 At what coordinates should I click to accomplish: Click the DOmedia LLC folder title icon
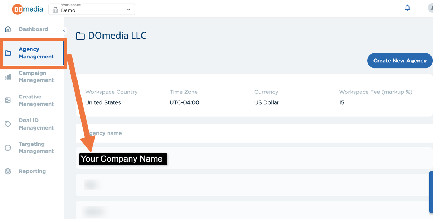pos(80,36)
